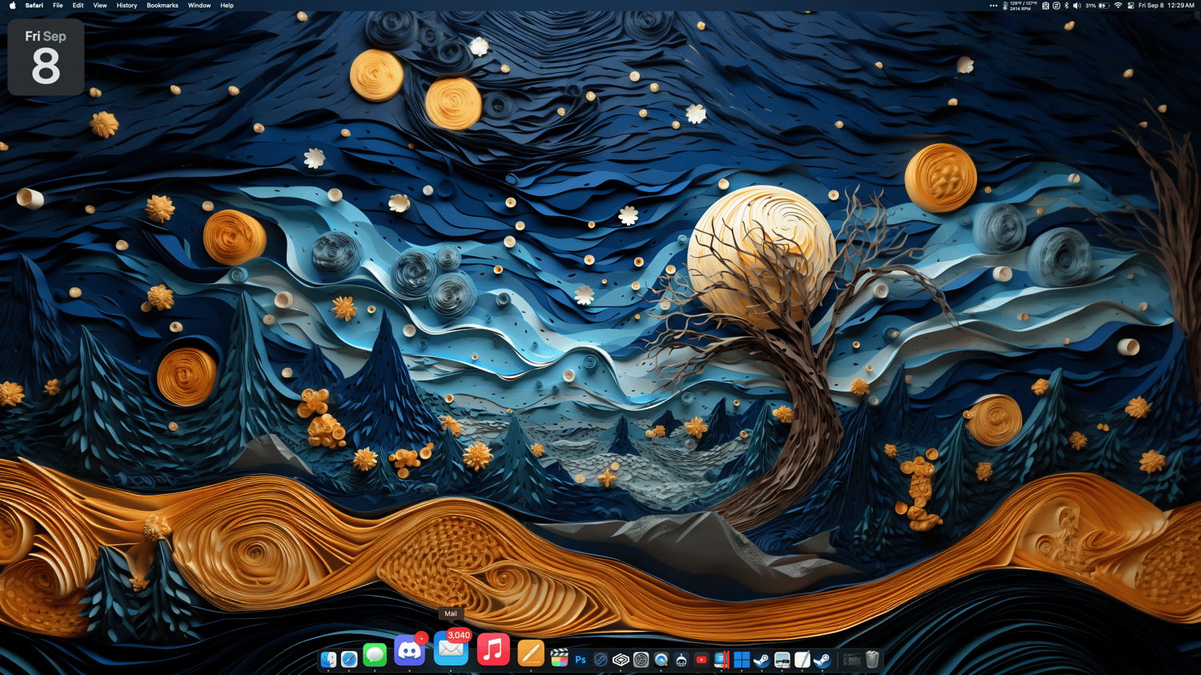1201x675 pixels.
Task: Launch the Windows logo app in Dock
Action: pos(741,660)
